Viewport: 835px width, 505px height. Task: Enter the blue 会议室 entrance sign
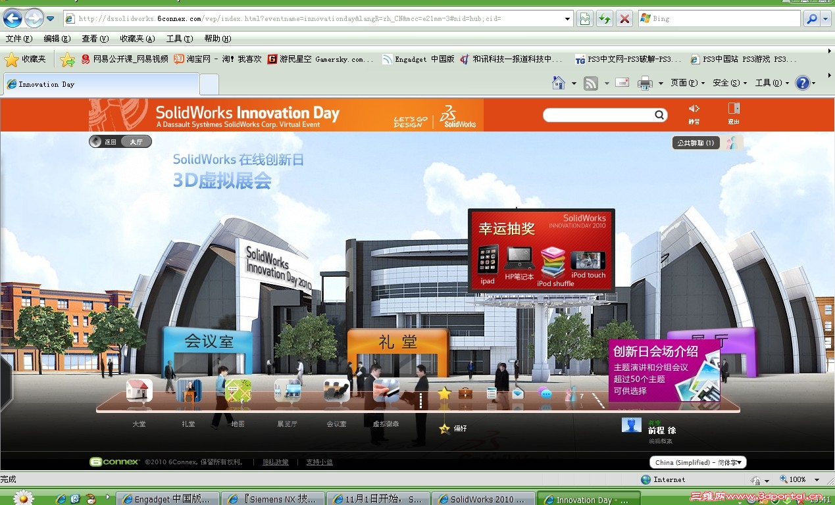tap(209, 342)
